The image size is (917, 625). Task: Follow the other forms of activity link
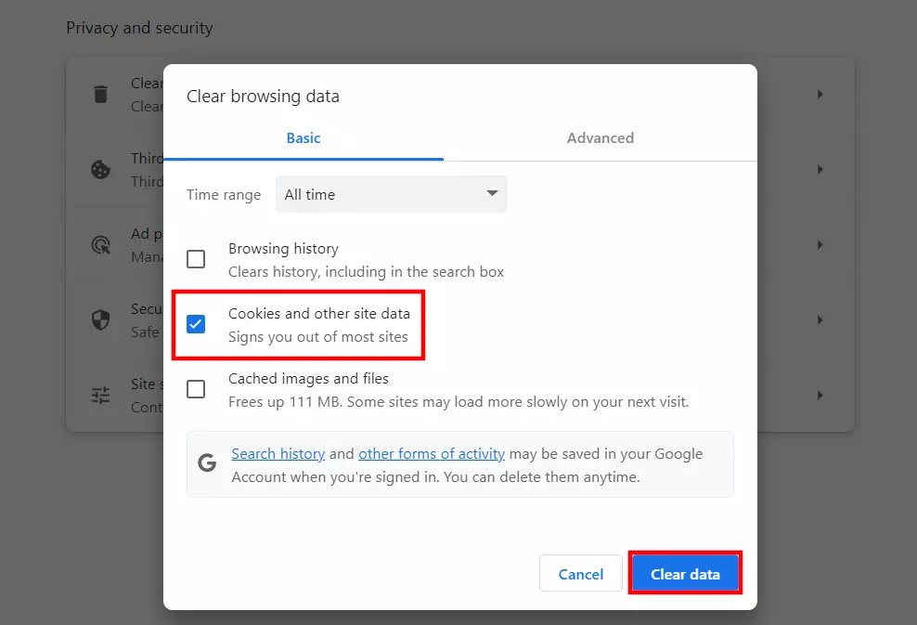tap(431, 453)
